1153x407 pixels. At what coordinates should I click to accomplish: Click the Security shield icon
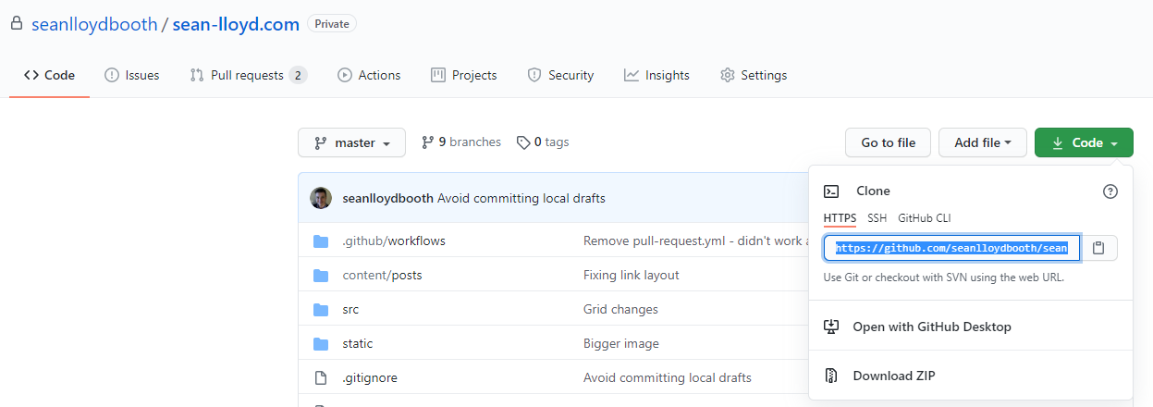534,75
